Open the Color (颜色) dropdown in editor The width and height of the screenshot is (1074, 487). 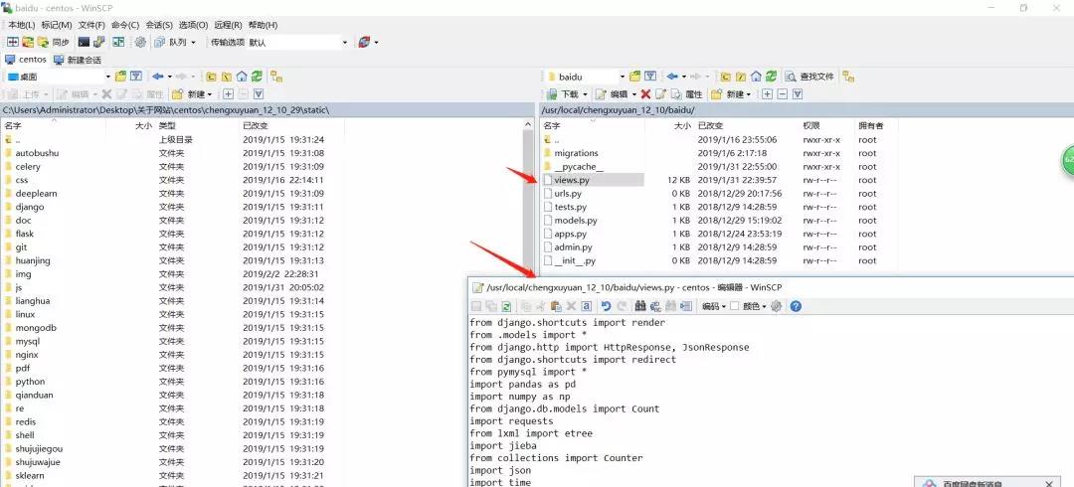pos(755,306)
